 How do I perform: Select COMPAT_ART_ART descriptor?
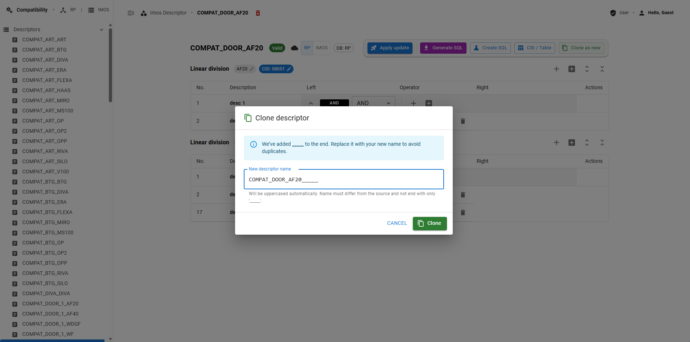pyautogui.click(x=44, y=40)
